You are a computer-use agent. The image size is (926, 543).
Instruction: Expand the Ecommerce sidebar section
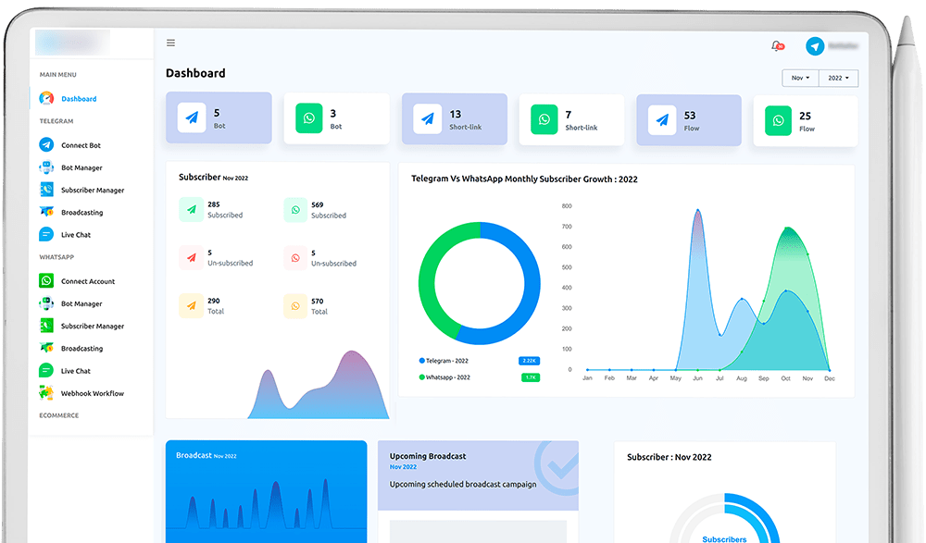click(x=57, y=415)
